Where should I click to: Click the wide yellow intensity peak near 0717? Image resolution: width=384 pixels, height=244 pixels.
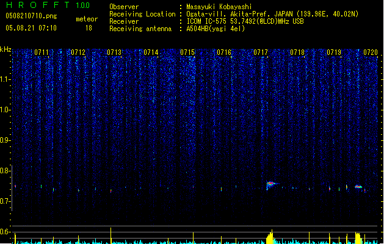[270, 237]
